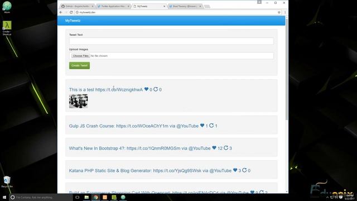Select the MyTweetz browser tab
The width and height of the screenshot is (357, 201).
click(149, 6)
